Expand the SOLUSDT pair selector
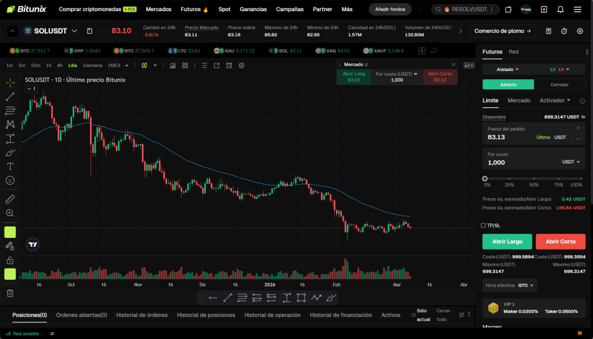The width and height of the screenshot is (593, 339). (x=74, y=31)
